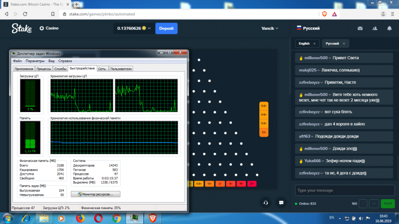Click the Stake.com browser tab
The image size is (399, 224).
35,4
